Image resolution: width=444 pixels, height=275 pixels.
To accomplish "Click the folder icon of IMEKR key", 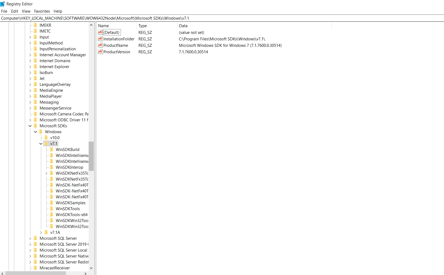I will click(x=36, y=25).
